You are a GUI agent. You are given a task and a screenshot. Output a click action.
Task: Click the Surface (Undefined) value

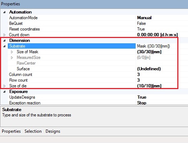[x=149, y=69]
